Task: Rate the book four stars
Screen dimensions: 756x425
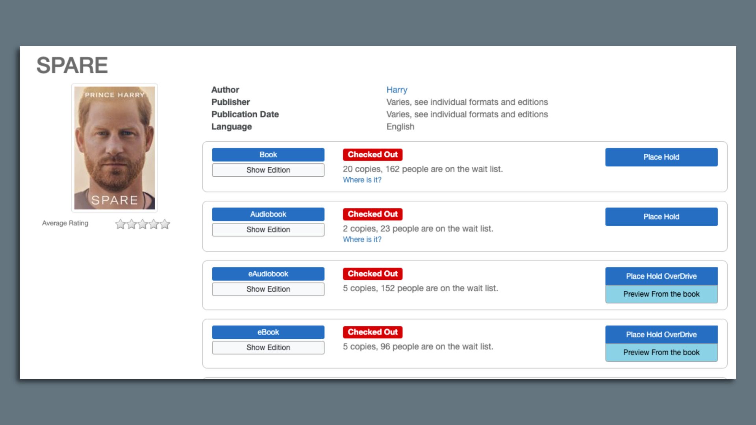Action: click(154, 224)
